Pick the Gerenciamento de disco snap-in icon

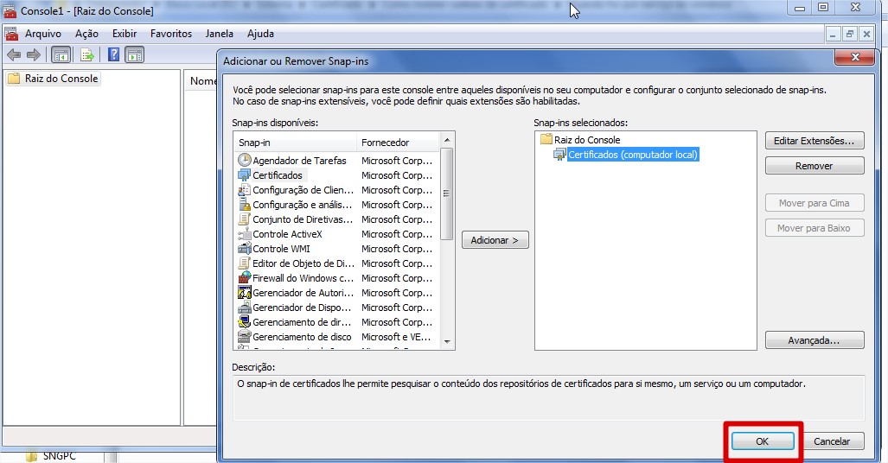(245, 337)
